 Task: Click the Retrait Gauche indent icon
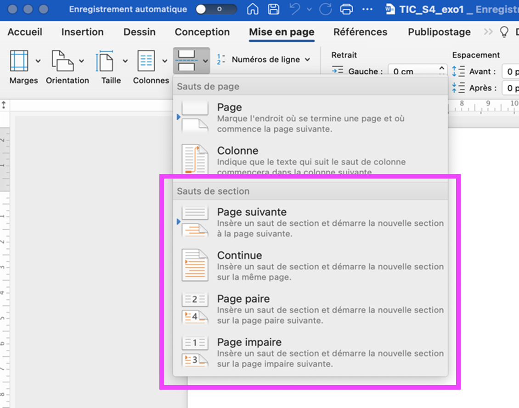338,70
